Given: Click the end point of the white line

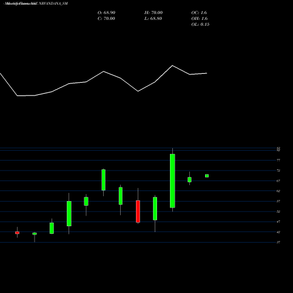Looking at the screenshot, I should tap(207, 73).
